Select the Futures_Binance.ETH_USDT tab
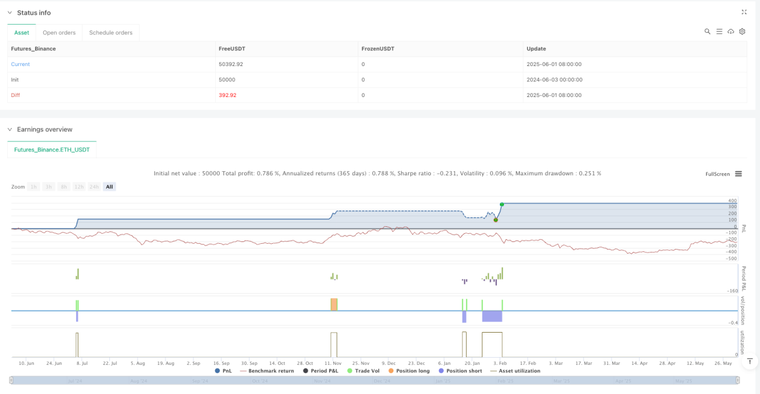Image resolution: width=760 pixels, height=394 pixels. (52, 150)
